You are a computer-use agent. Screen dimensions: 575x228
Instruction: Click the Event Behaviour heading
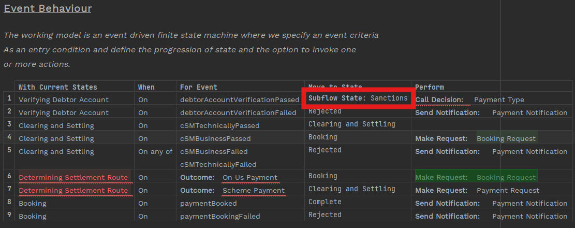point(48,8)
